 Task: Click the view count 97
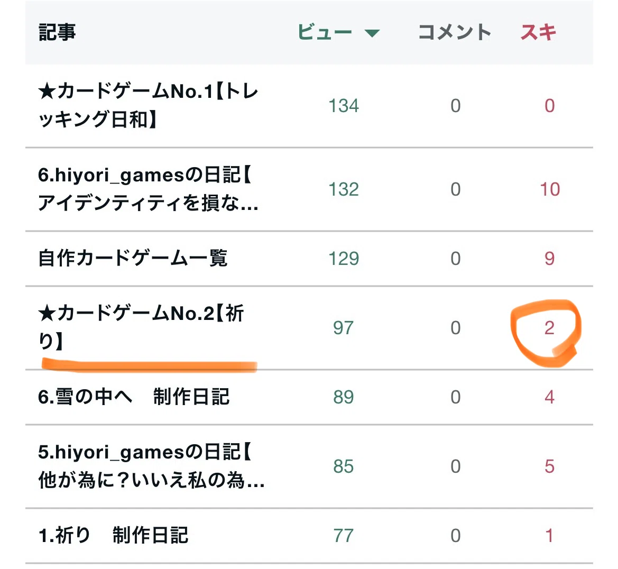pos(343,328)
